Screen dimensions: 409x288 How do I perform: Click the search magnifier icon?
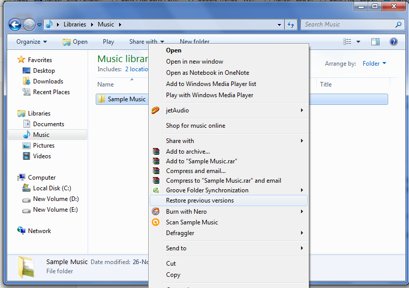click(x=398, y=24)
